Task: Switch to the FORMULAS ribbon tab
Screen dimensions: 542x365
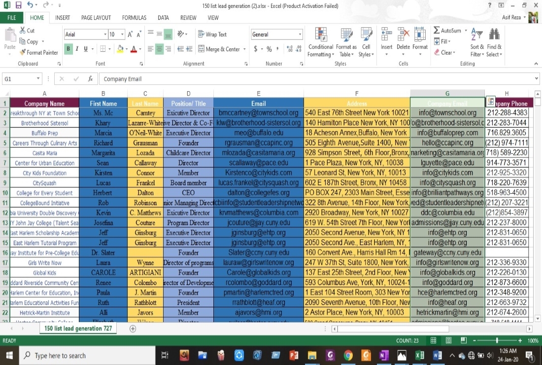Action: coord(134,17)
